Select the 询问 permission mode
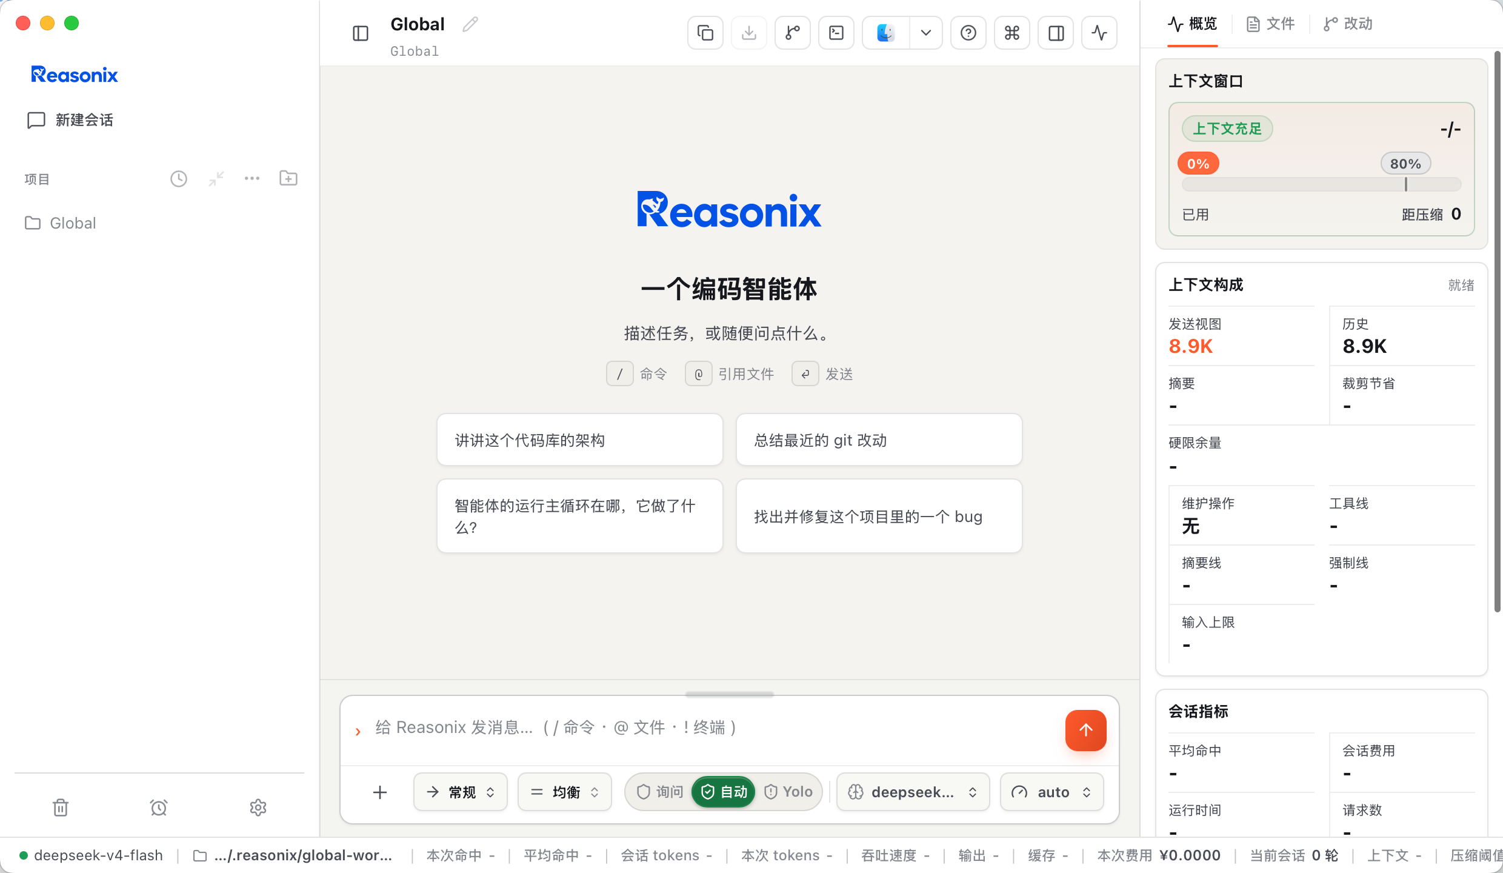Viewport: 1503px width, 873px height. pyautogui.click(x=660, y=792)
